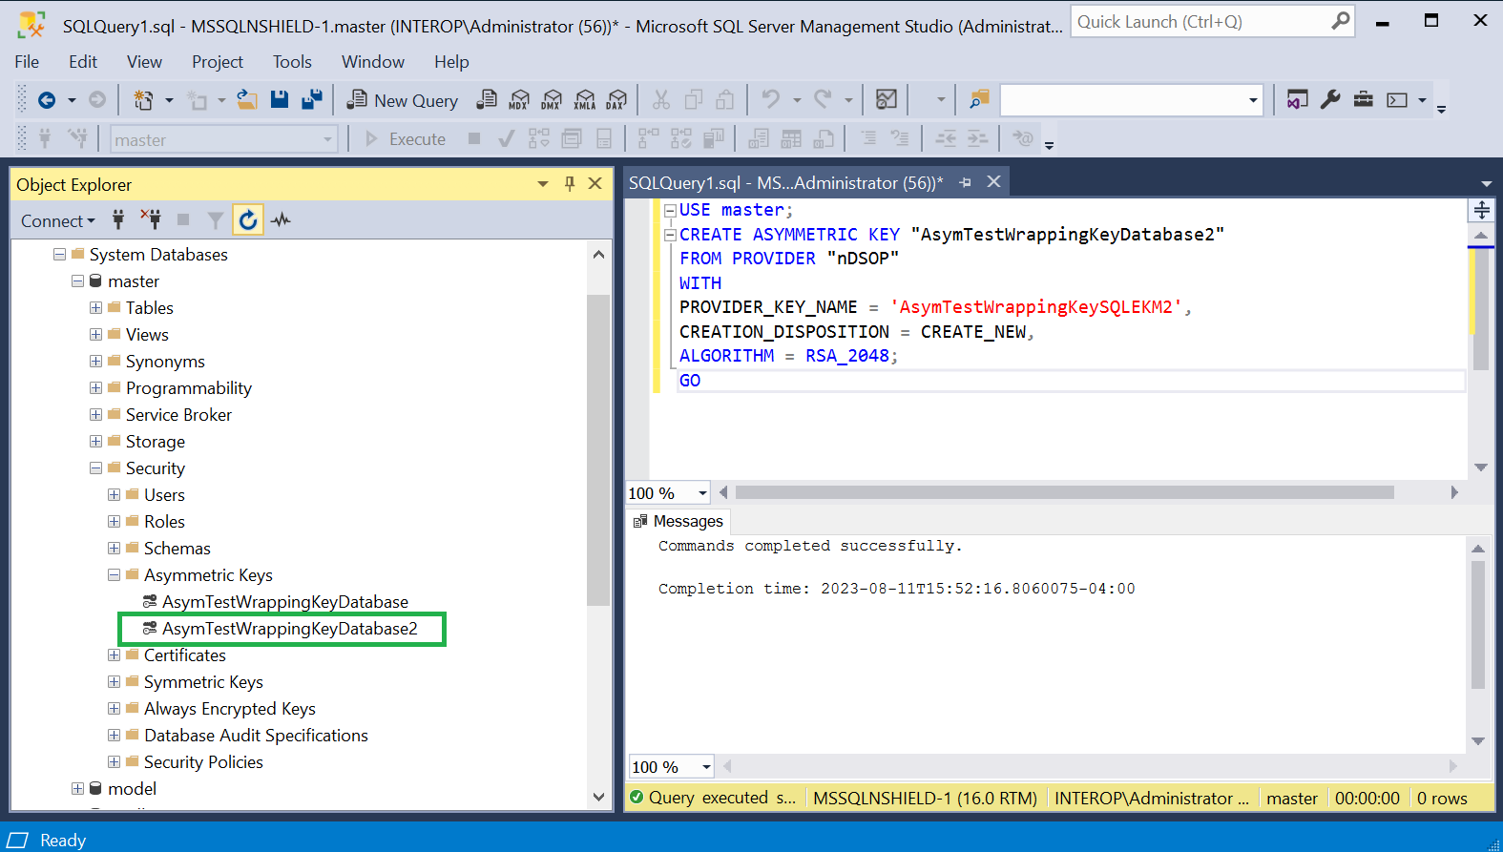Click the MDX query icon
This screenshot has height=852, width=1503.
[519, 99]
